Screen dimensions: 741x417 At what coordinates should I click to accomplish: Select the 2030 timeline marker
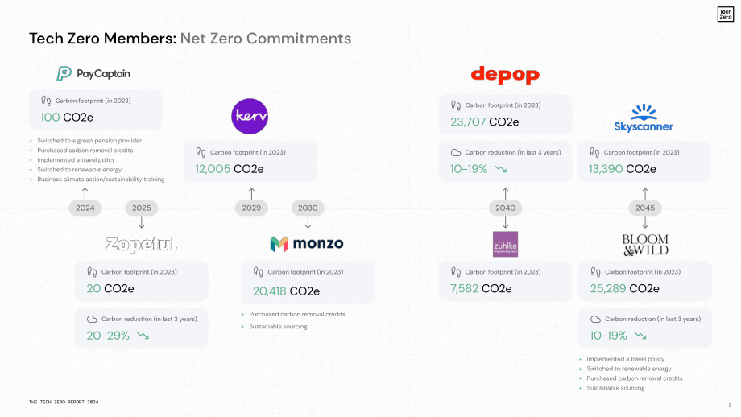point(308,208)
